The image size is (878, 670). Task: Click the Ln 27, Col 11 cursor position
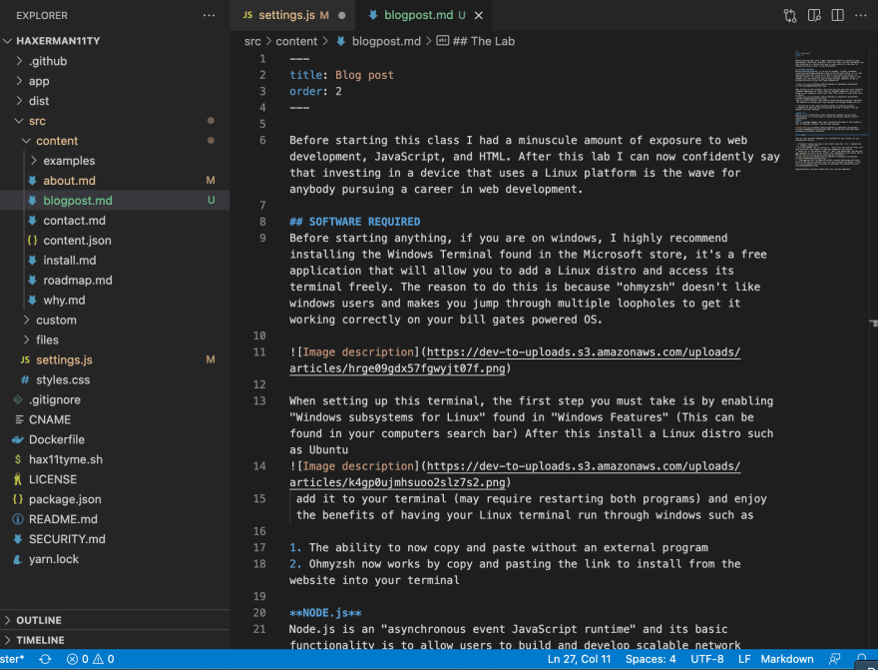(579, 659)
